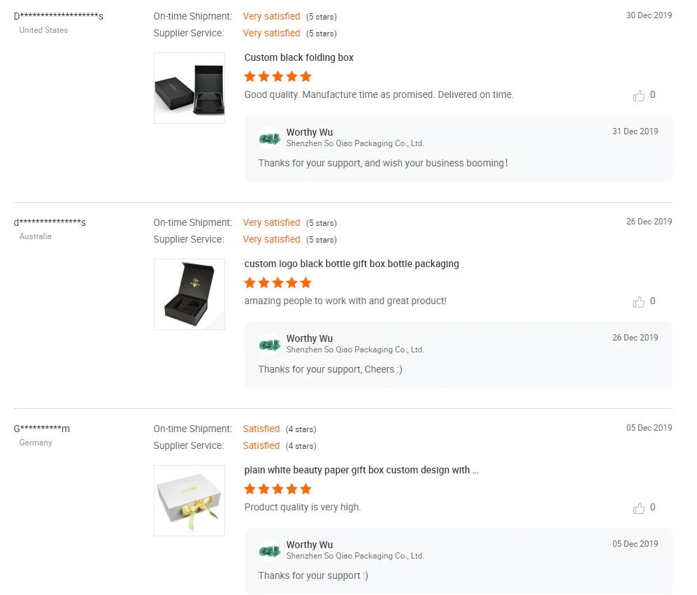View the white gift box thumbnail
Viewport: 697px width, 595px height.
tap(189, 501)
